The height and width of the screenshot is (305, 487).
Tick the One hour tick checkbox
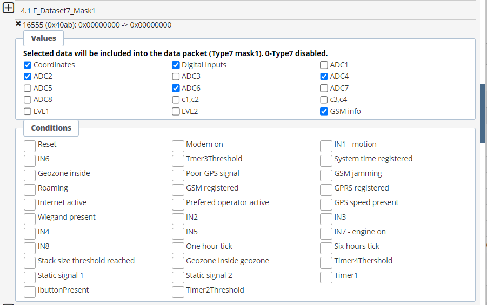pyautogui.click(x=178, y=248)
